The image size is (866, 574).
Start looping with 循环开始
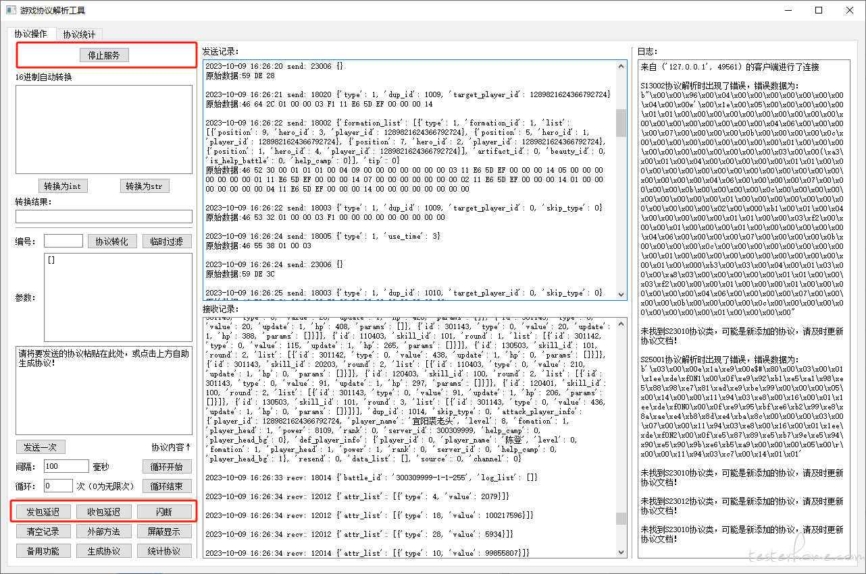pos(167,467)
